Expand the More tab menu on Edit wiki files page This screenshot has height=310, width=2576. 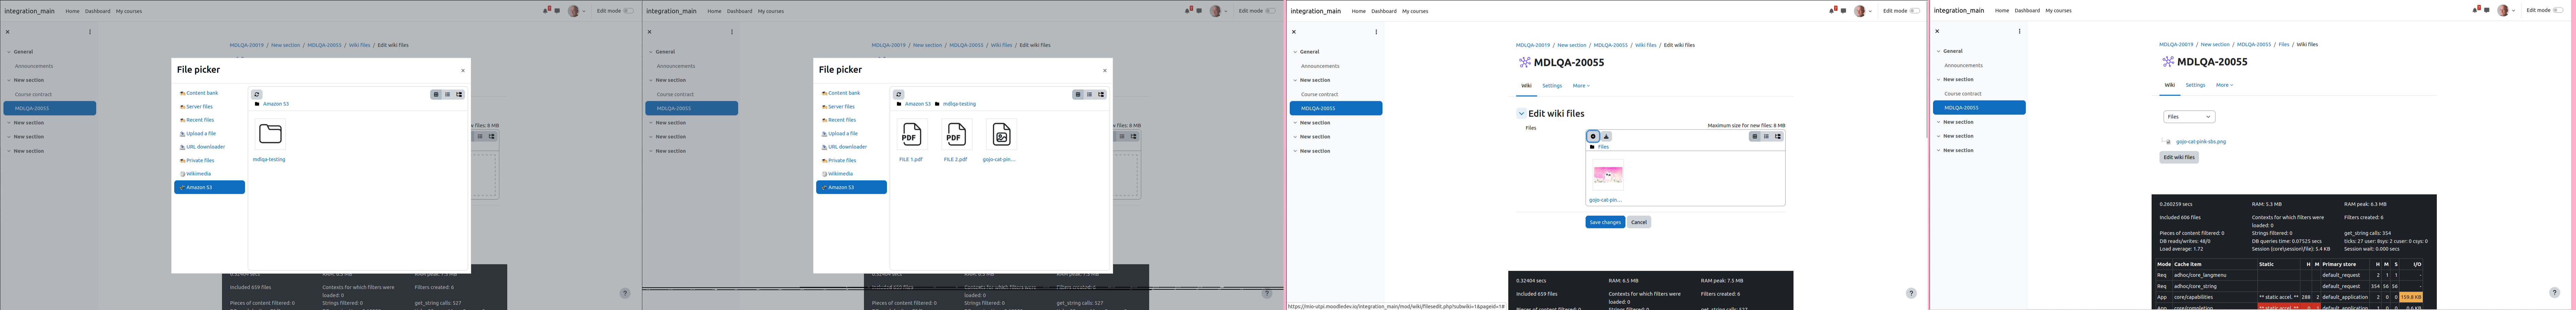pyautogui.click(x=1581, y=86)
